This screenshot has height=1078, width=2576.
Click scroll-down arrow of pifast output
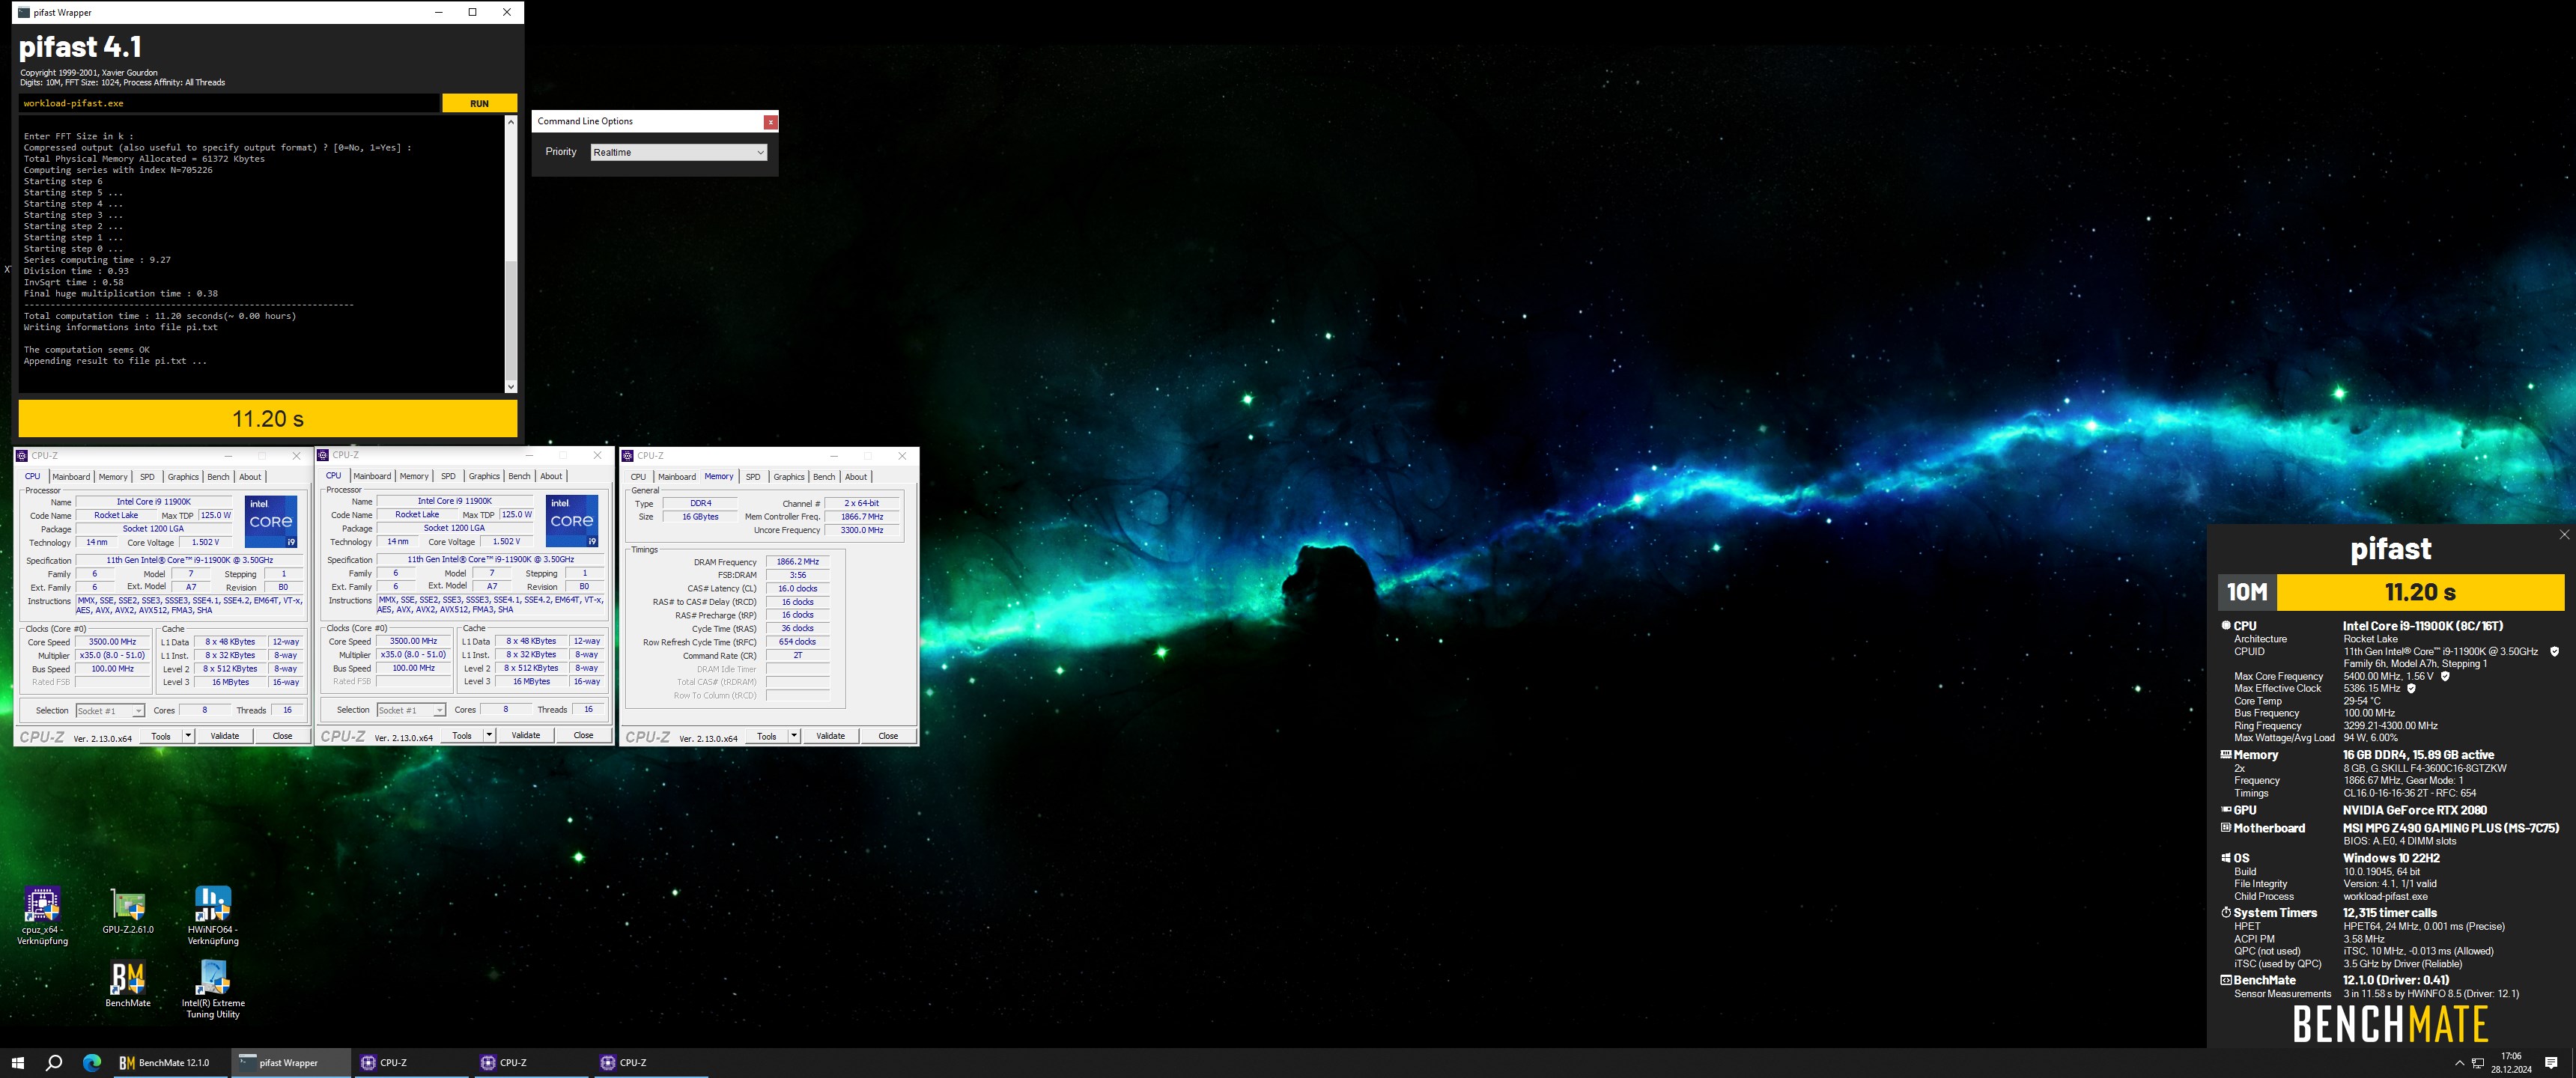tap(511, 386)
